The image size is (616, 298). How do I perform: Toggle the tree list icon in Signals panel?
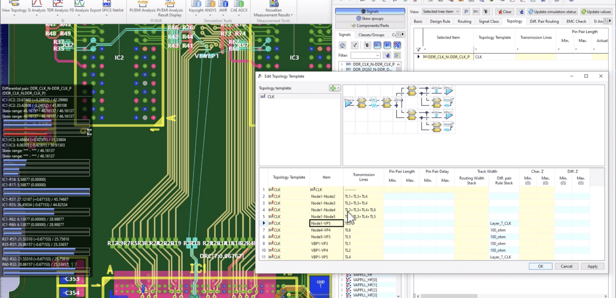click(387, 45)
